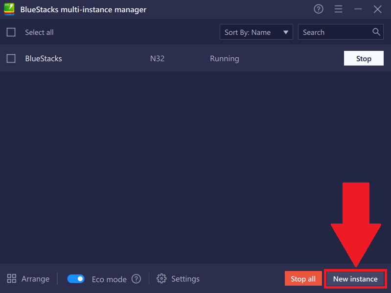This screenshot has height=293, width=391.
Task: Close the multi-instance manager window
Action: point(377,9)
